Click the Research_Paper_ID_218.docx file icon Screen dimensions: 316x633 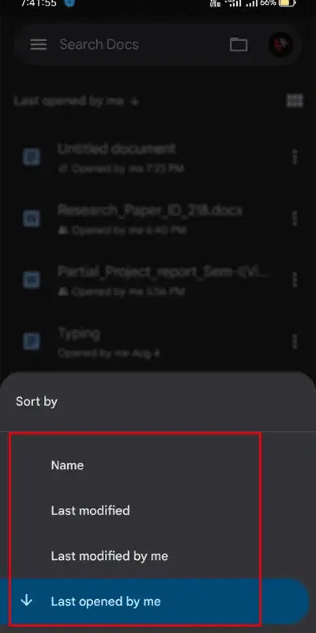point(32,218)
